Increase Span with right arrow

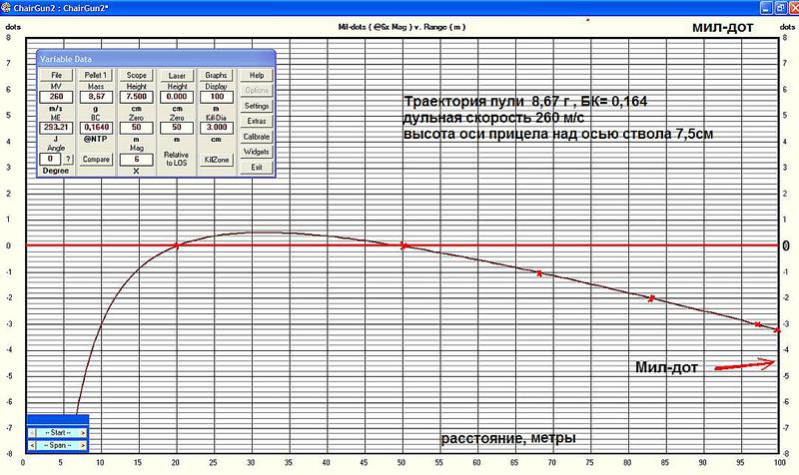tap(84, 443)
